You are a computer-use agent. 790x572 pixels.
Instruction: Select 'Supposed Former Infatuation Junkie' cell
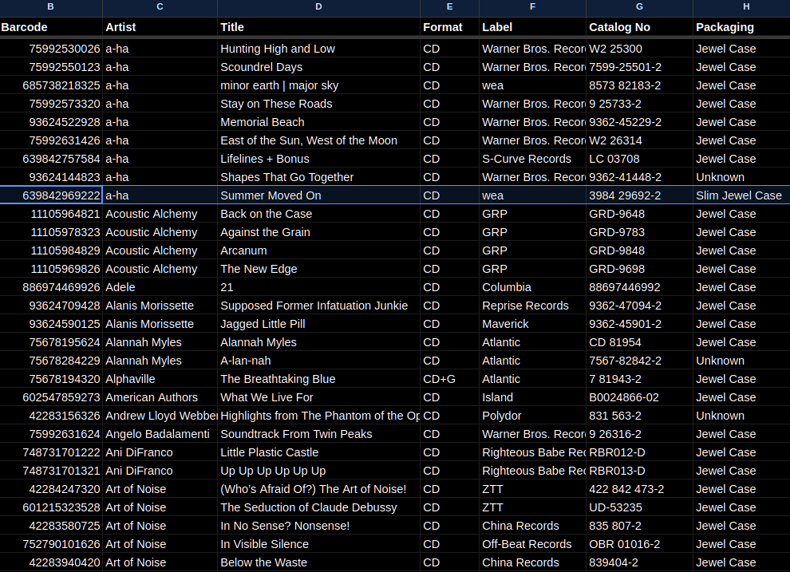pos(318,306)
